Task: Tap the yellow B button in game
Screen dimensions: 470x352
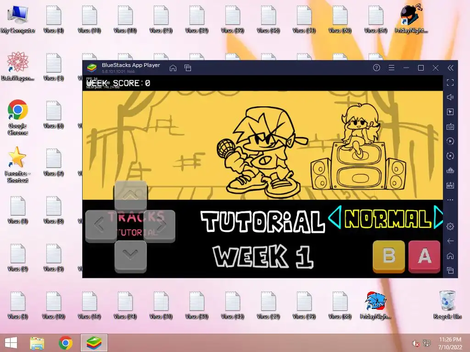Action: (x=389, y=256)
